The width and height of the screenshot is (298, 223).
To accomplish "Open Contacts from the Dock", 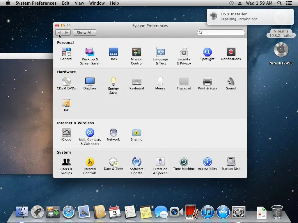I will pos(99,211).
